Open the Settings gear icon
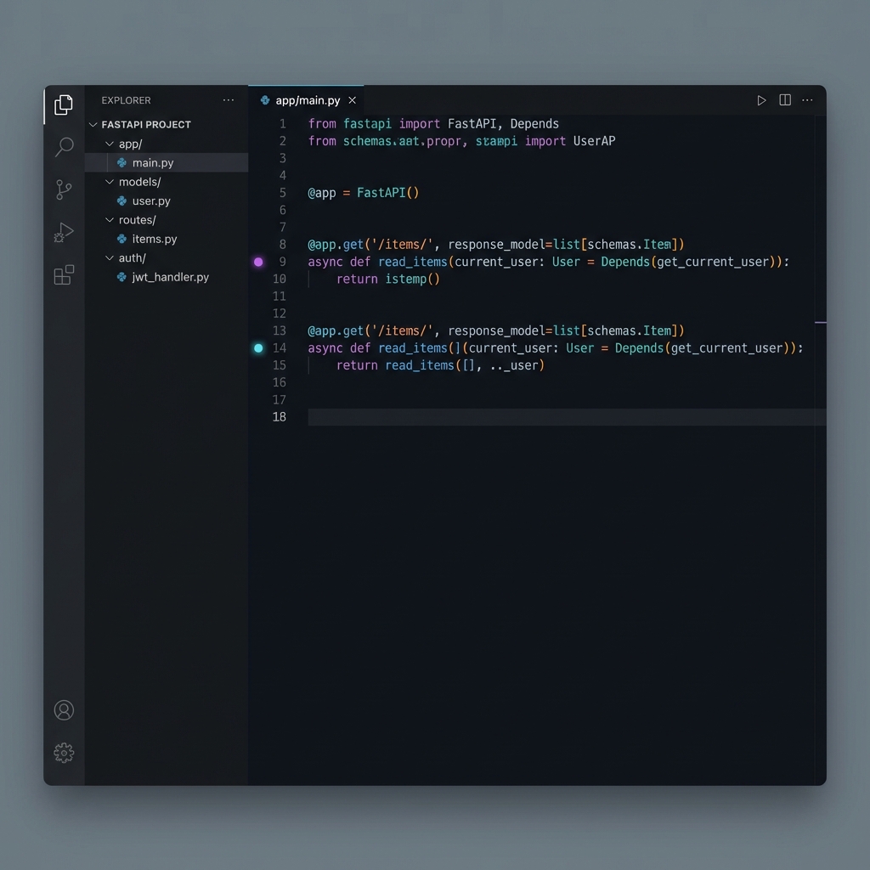Screen dimensions: 870x870 tap(64, 753)
